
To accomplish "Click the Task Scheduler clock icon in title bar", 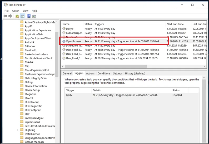I will pos(6,5).
